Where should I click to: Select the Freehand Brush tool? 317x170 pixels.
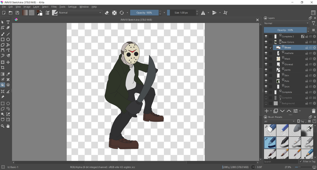2,34
